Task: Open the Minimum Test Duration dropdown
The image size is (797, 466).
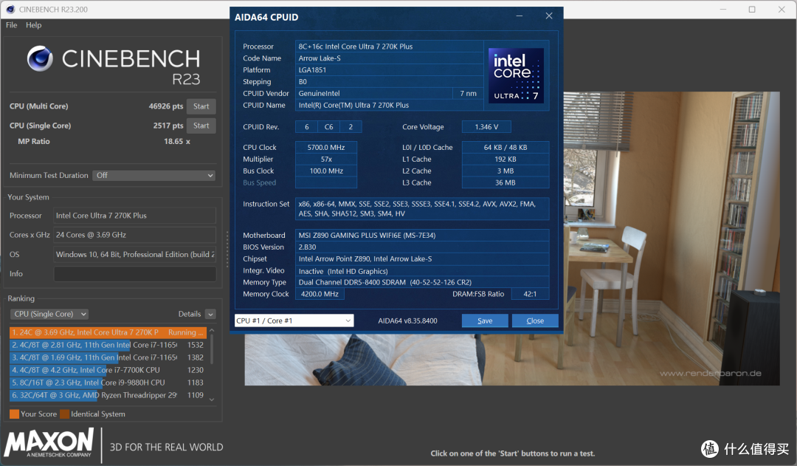Action: point(154,175)
